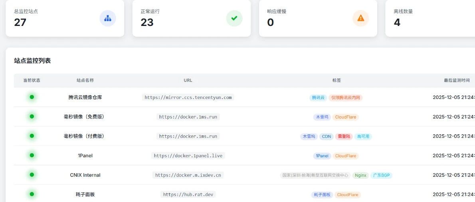475x202 pixels.
Task: Open https://docker.1panel.live URL
Action: [x=188, y=155]
